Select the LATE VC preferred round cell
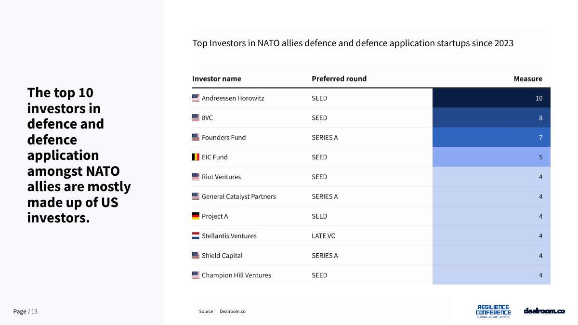Viewport: 578px width, 325px height. click(323, 236)
